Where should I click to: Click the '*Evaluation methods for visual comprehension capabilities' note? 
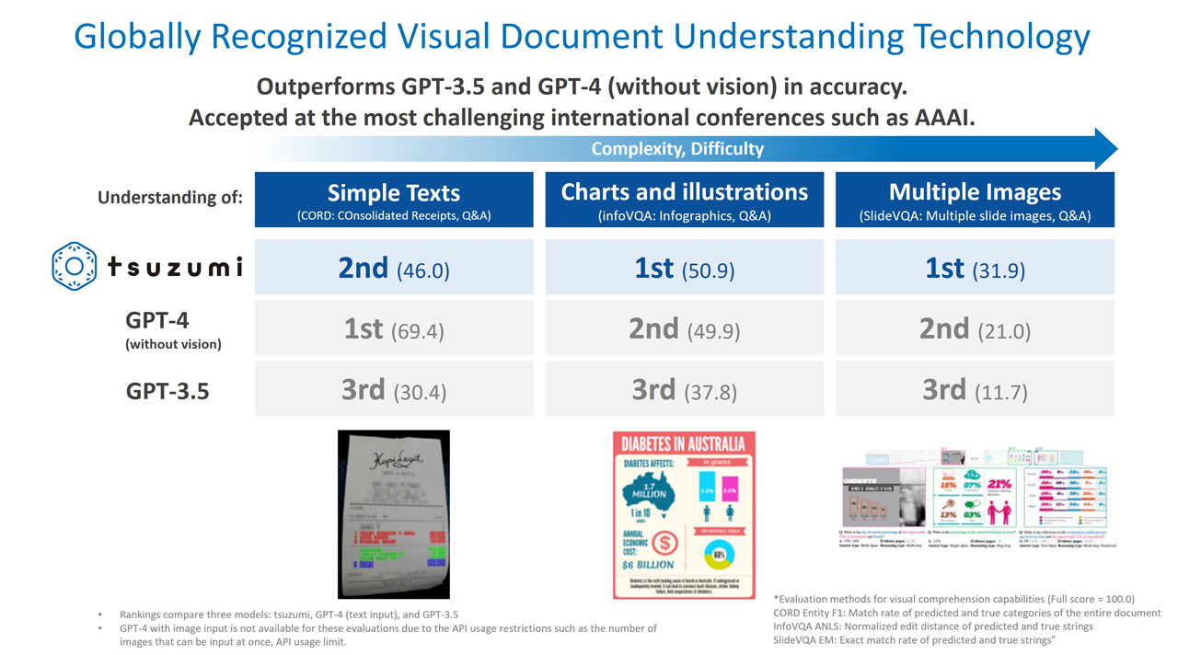954,598
